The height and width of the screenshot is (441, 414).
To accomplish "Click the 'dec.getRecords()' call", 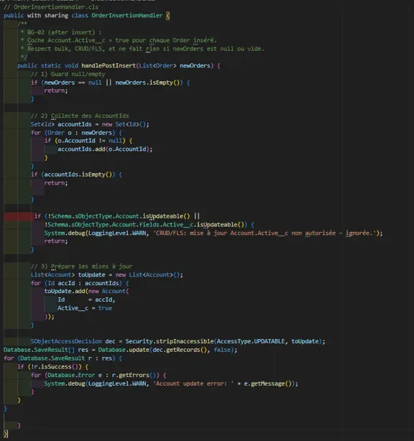I will 180,350.
